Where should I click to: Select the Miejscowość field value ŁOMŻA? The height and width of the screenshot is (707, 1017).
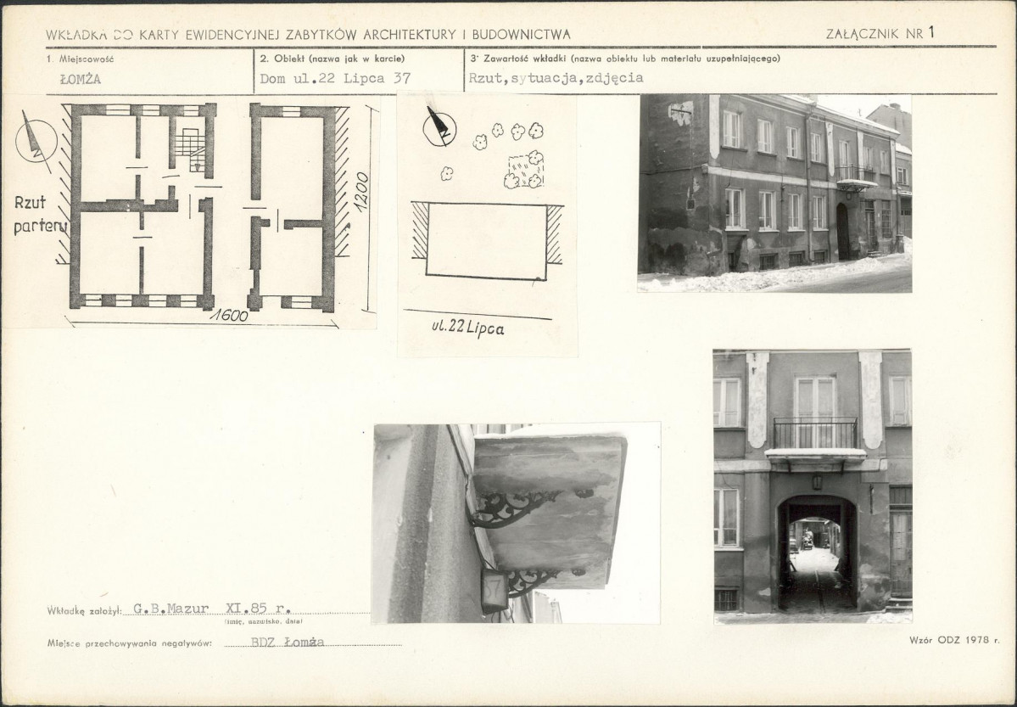click(80, 79)
